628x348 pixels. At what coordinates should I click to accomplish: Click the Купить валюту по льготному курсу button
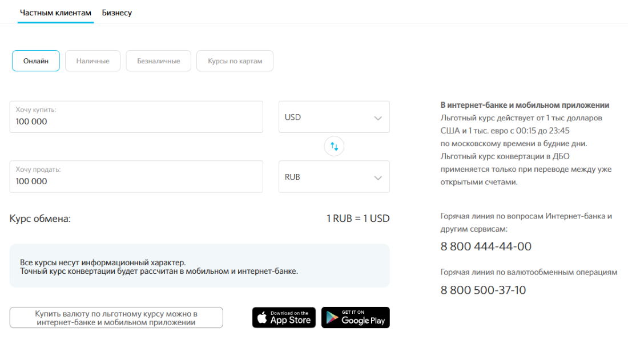pyautogui.click(x=116, y=318)
